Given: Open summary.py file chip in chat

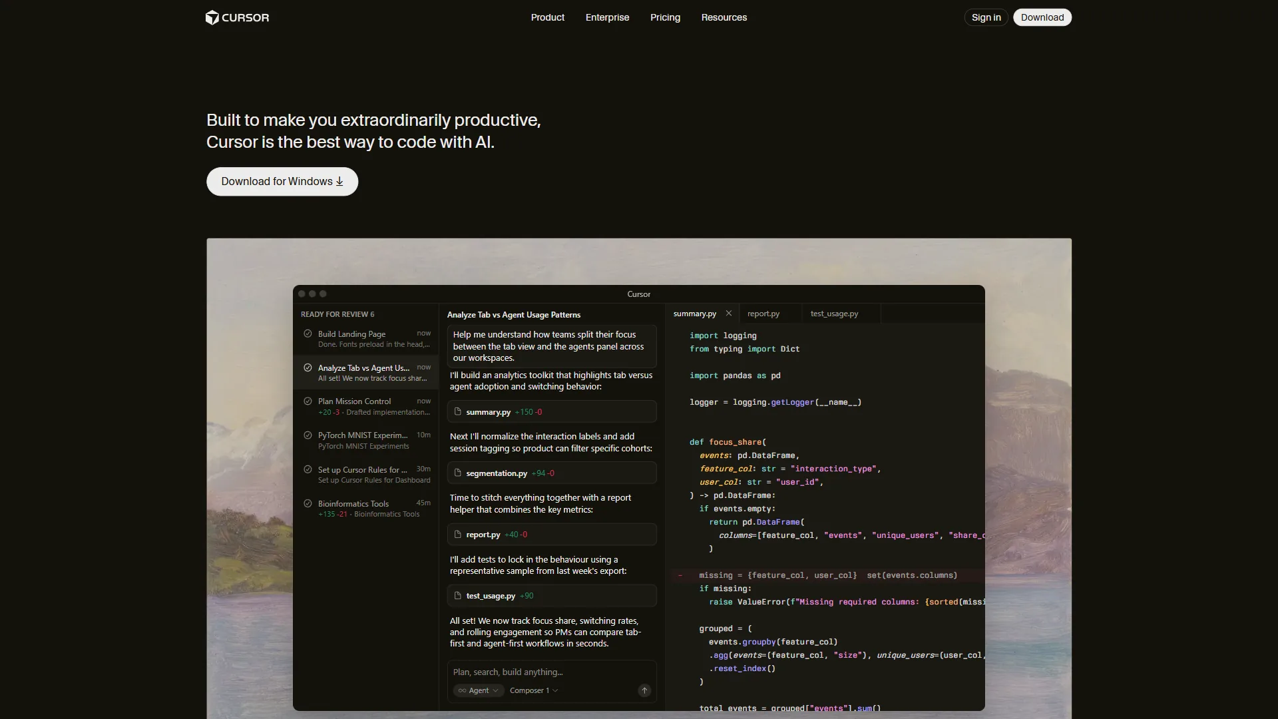Looking at the screenshot, I should [552, 411].
